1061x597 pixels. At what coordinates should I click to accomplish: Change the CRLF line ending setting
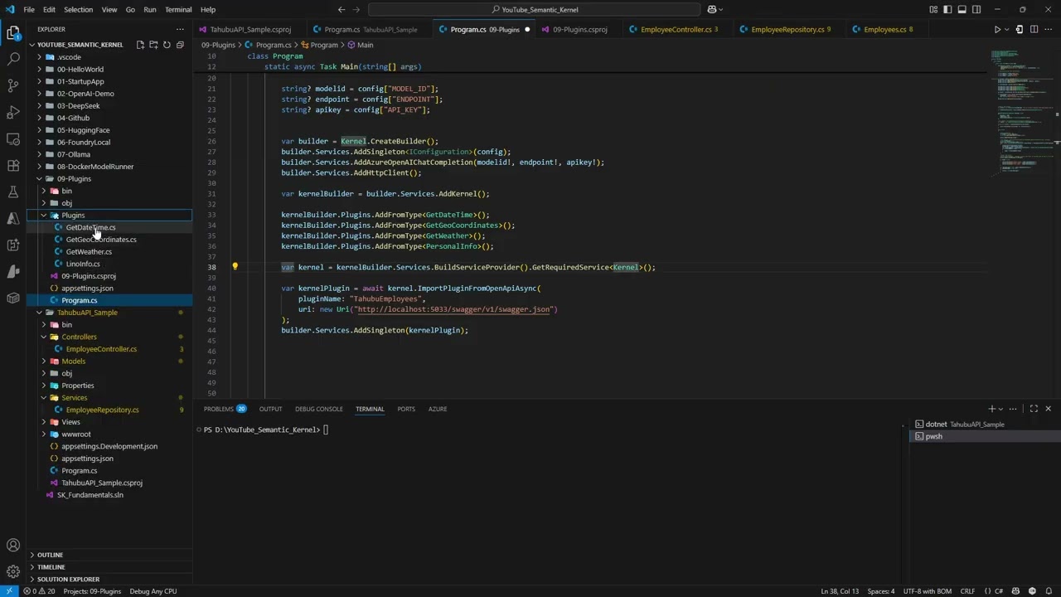pyautogui.click(x=967, y=591)
